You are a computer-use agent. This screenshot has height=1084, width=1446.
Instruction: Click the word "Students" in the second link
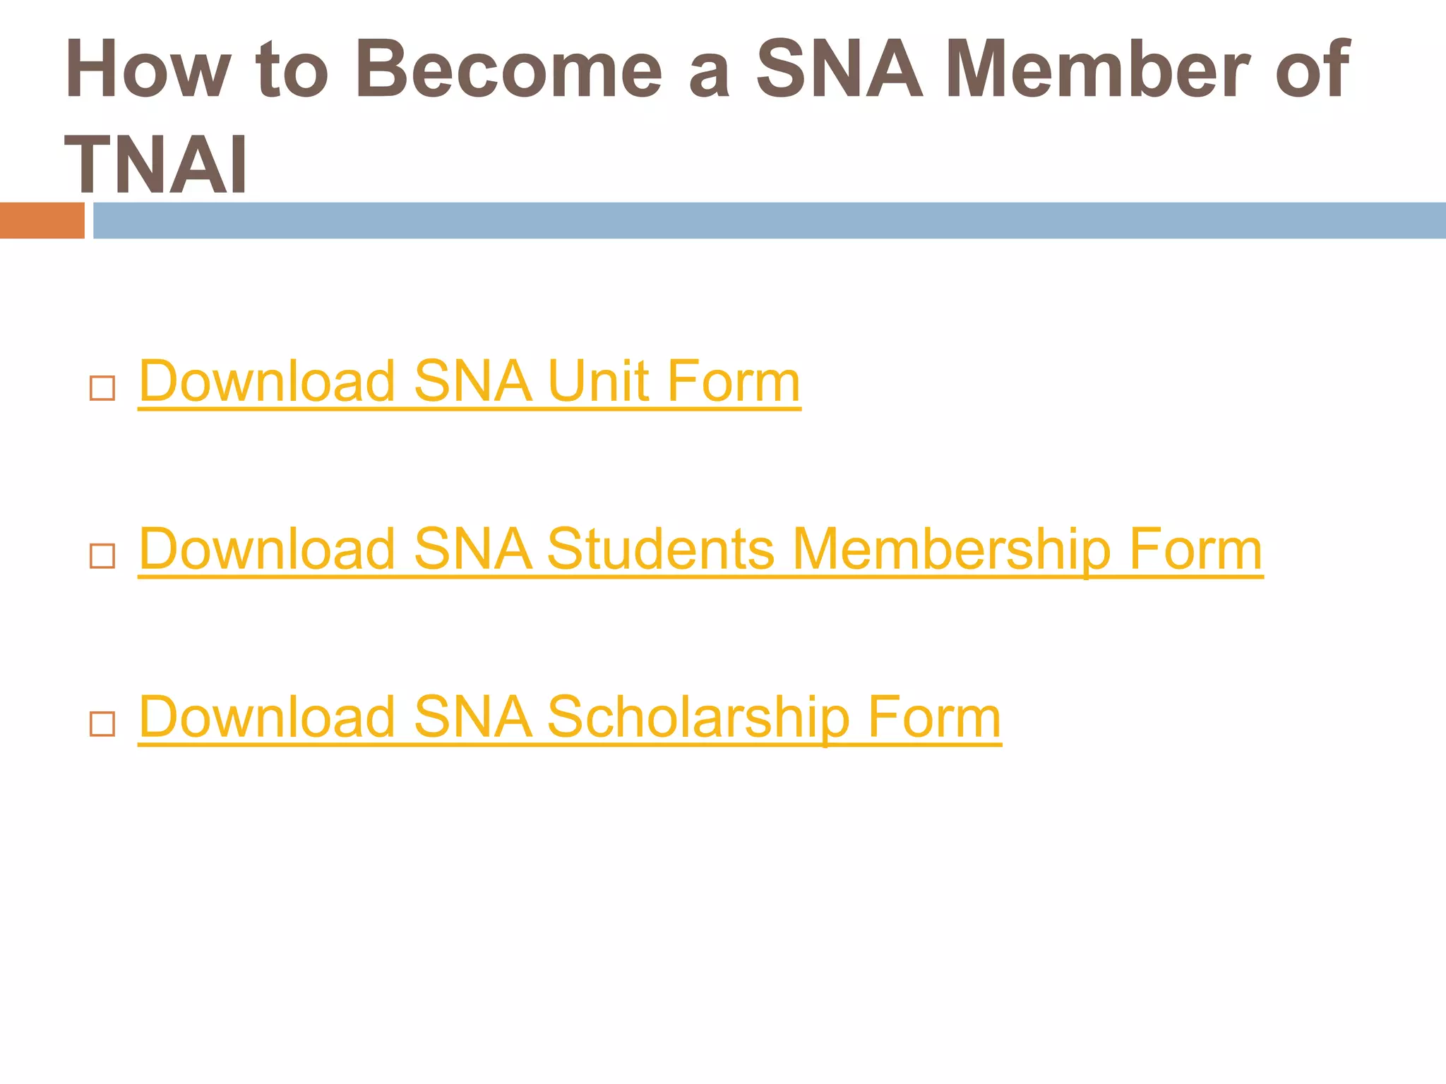(x=660, y=550)
